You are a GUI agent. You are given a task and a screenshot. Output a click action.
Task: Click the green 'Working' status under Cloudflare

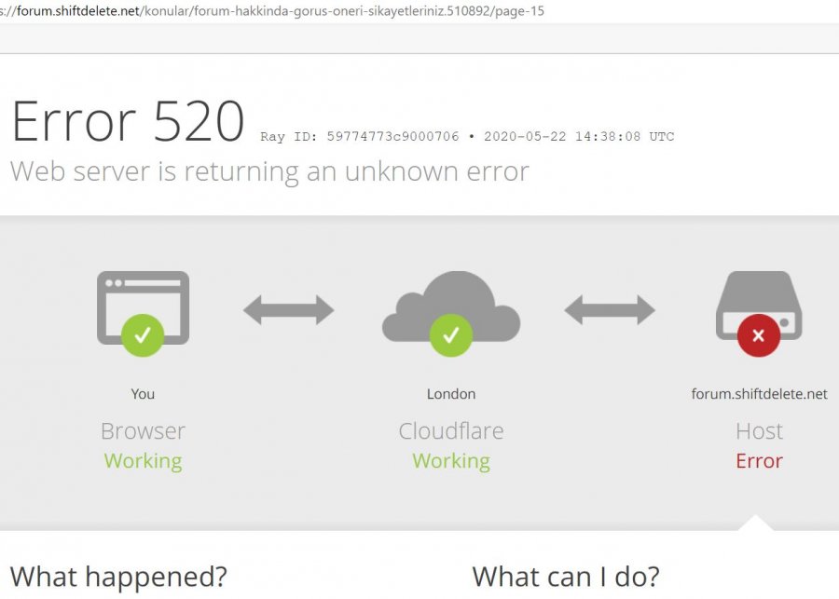[x=451, y=461]
